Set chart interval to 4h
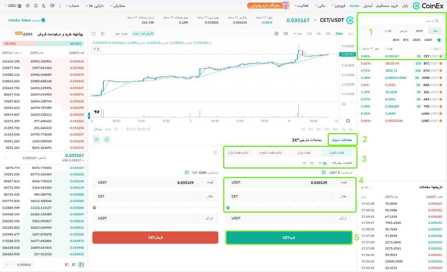This screenshot has width=447, height=272. (x=319, y=33)
